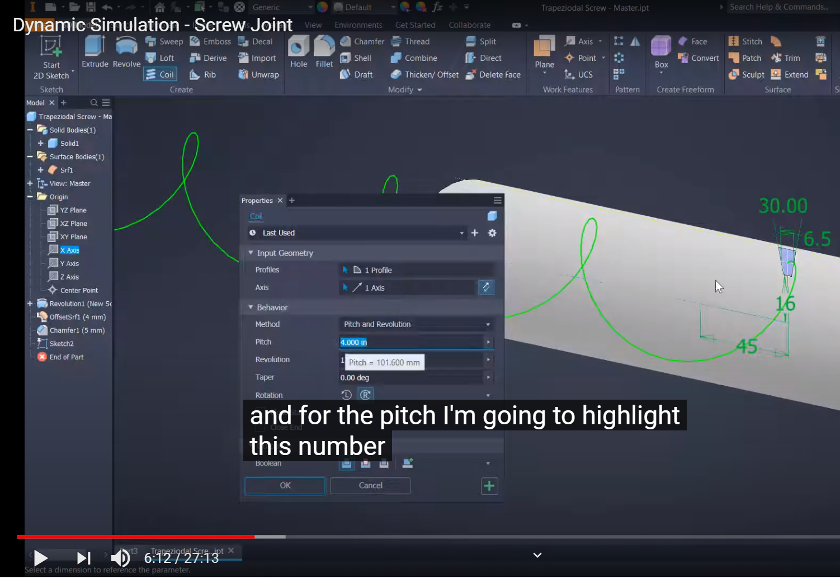
Task: Select the Coil tool in the Create panel
Action: coord(160,74)
